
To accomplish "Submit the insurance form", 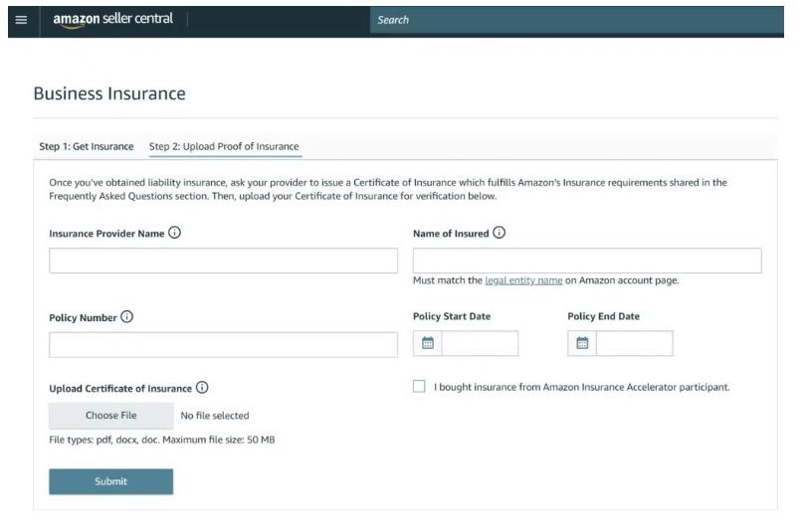I will click(110, 481).
